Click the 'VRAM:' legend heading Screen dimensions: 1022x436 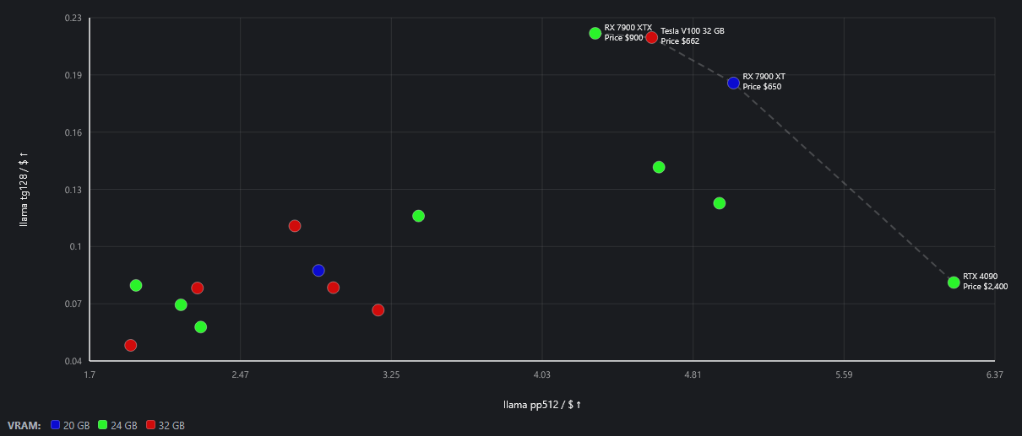(24, 426)
